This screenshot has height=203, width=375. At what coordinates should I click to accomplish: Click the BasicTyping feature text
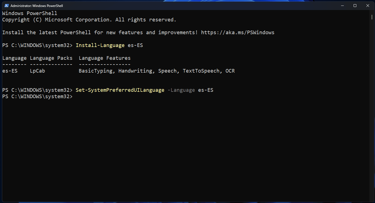click(95, 71)
